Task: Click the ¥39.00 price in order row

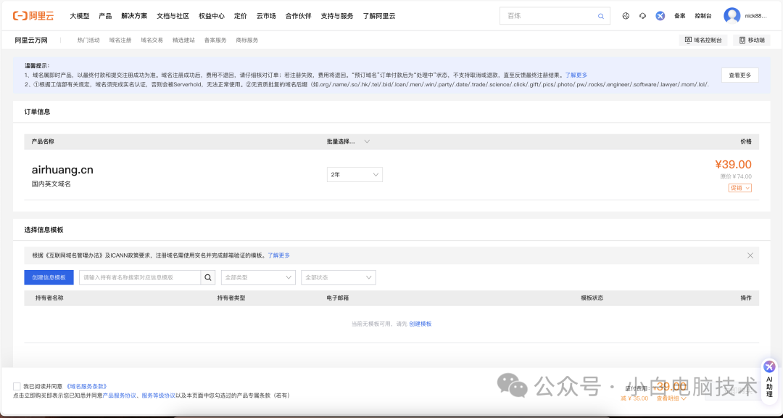Action: point(733,165)
